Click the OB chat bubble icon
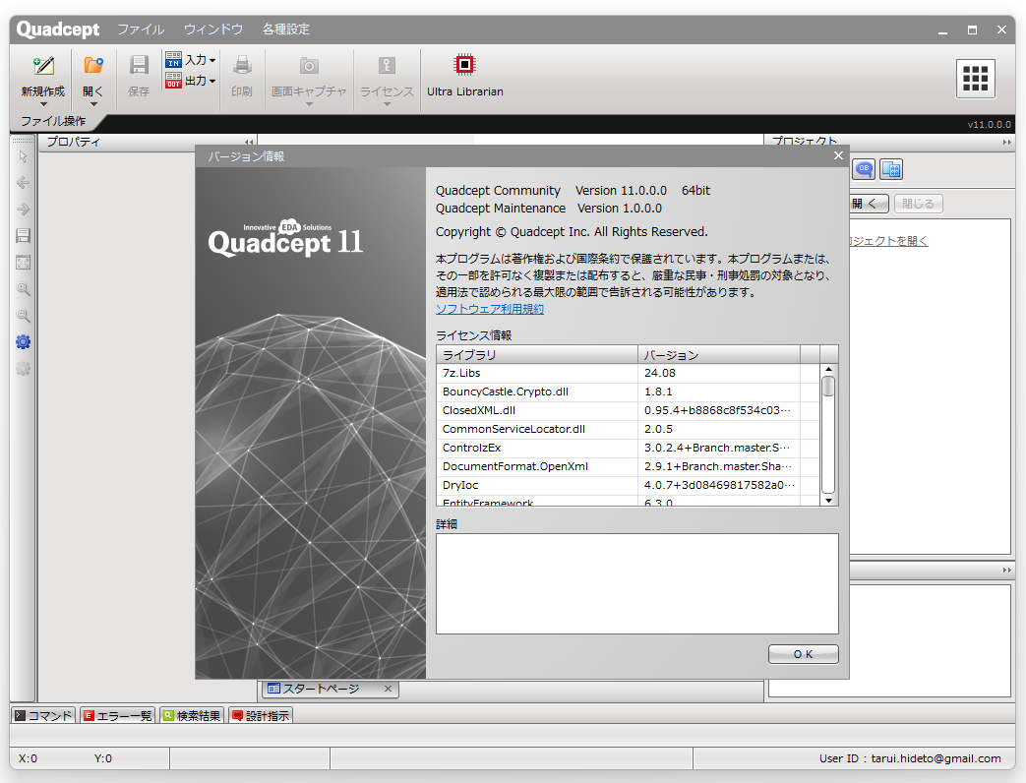Screen dimensions: 1026x783 pyautogui.click(x=863, y=169)
